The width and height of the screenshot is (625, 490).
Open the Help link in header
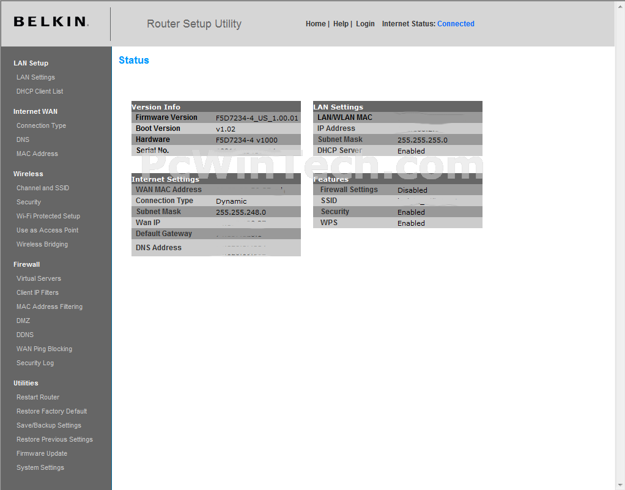point(341,24)
